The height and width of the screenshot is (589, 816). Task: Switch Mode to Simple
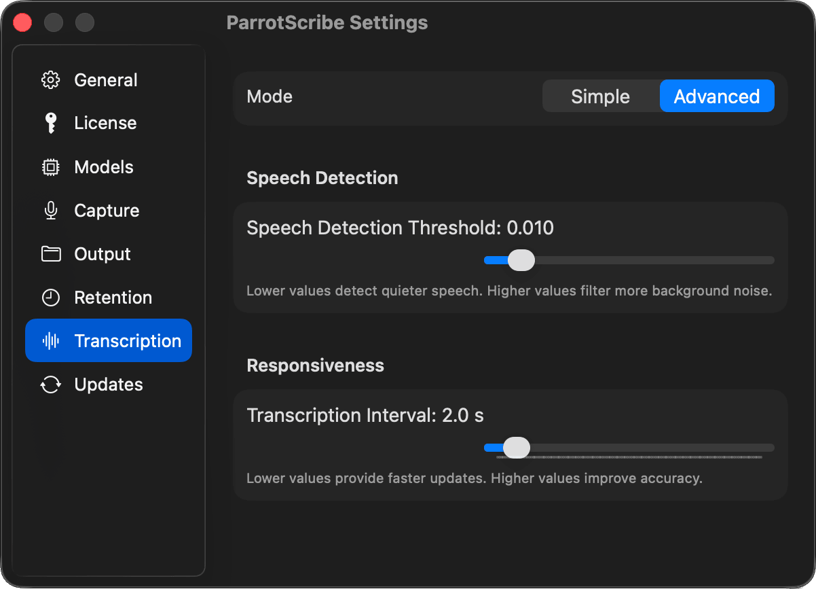600,96
